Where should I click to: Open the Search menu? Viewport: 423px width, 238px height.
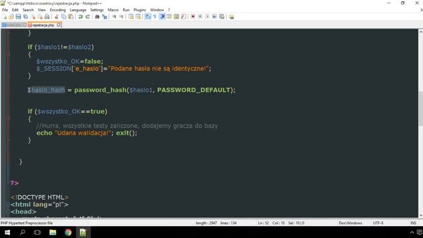[28, 10]
